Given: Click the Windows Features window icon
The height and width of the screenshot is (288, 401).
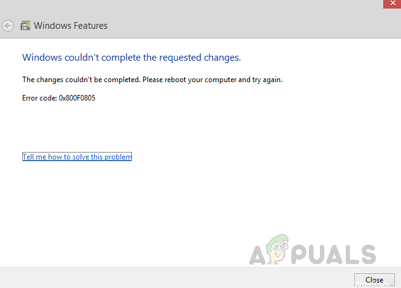Looking at the screenshot, I should click(25, 26).
